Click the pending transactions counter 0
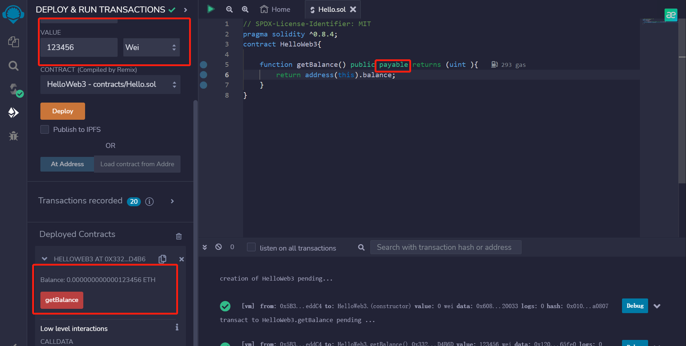The height and width of the screenshot is (346, 686). 232,247
